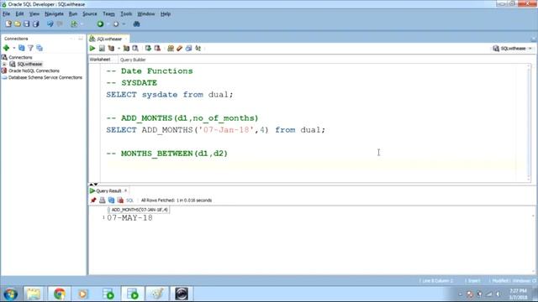
Task: Click the delete row icon in Query Result toolbar
Action: 120,200
